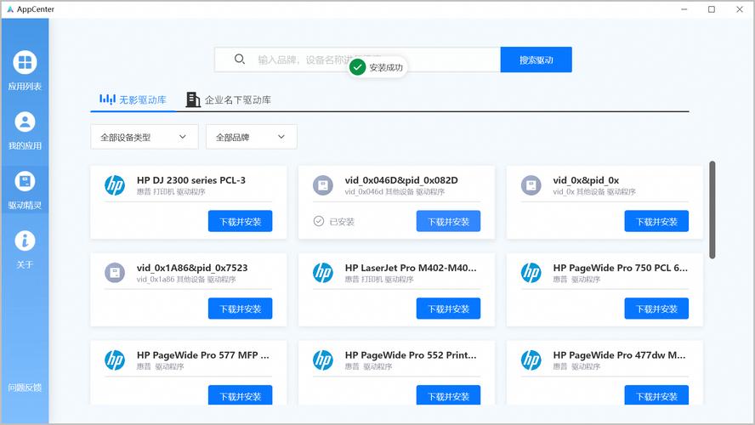Click the 搜索驱动 button

536,59
